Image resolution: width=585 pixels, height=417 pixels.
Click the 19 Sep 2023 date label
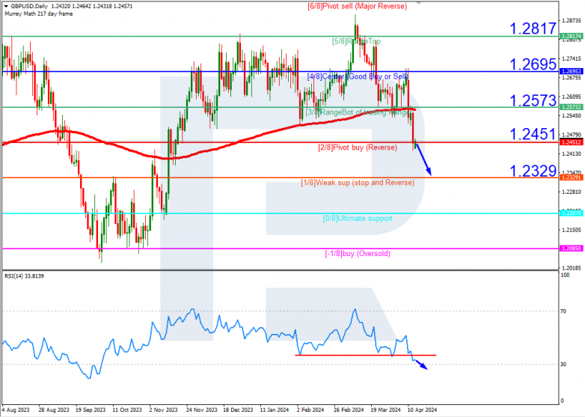[x=91, y=410]
